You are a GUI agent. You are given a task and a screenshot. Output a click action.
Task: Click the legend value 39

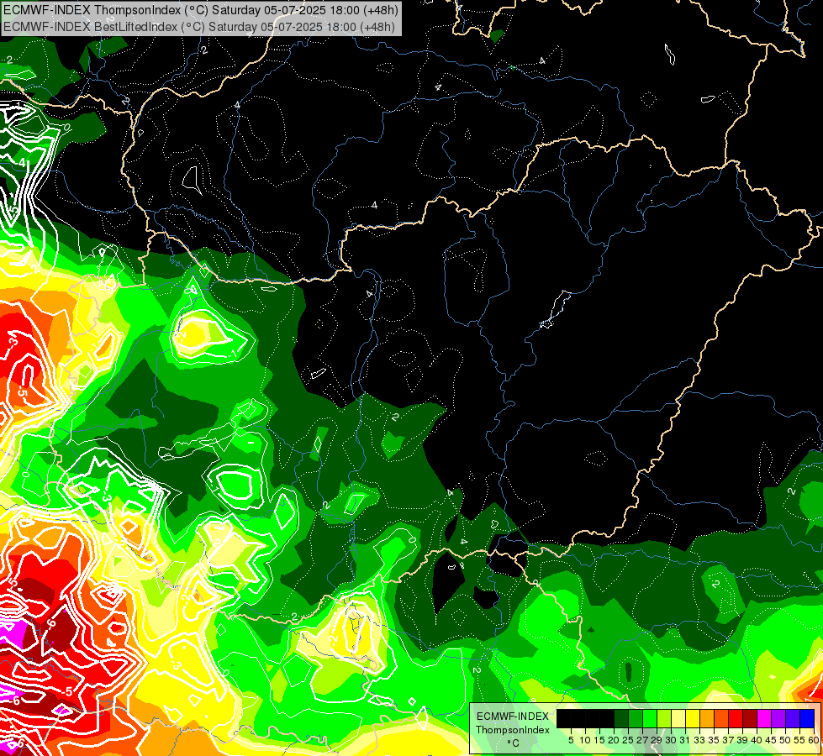pos(742,740)
